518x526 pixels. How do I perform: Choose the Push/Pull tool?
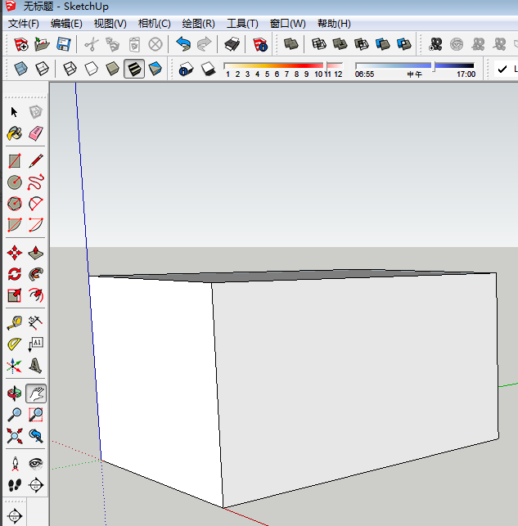click(x=35, y=253)
